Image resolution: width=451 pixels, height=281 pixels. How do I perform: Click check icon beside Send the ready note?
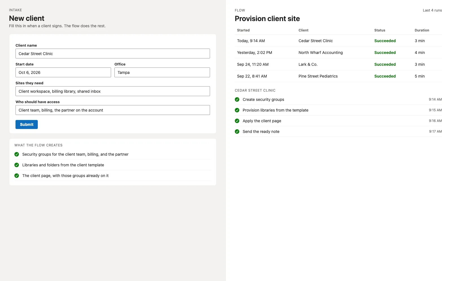(237, 132)
